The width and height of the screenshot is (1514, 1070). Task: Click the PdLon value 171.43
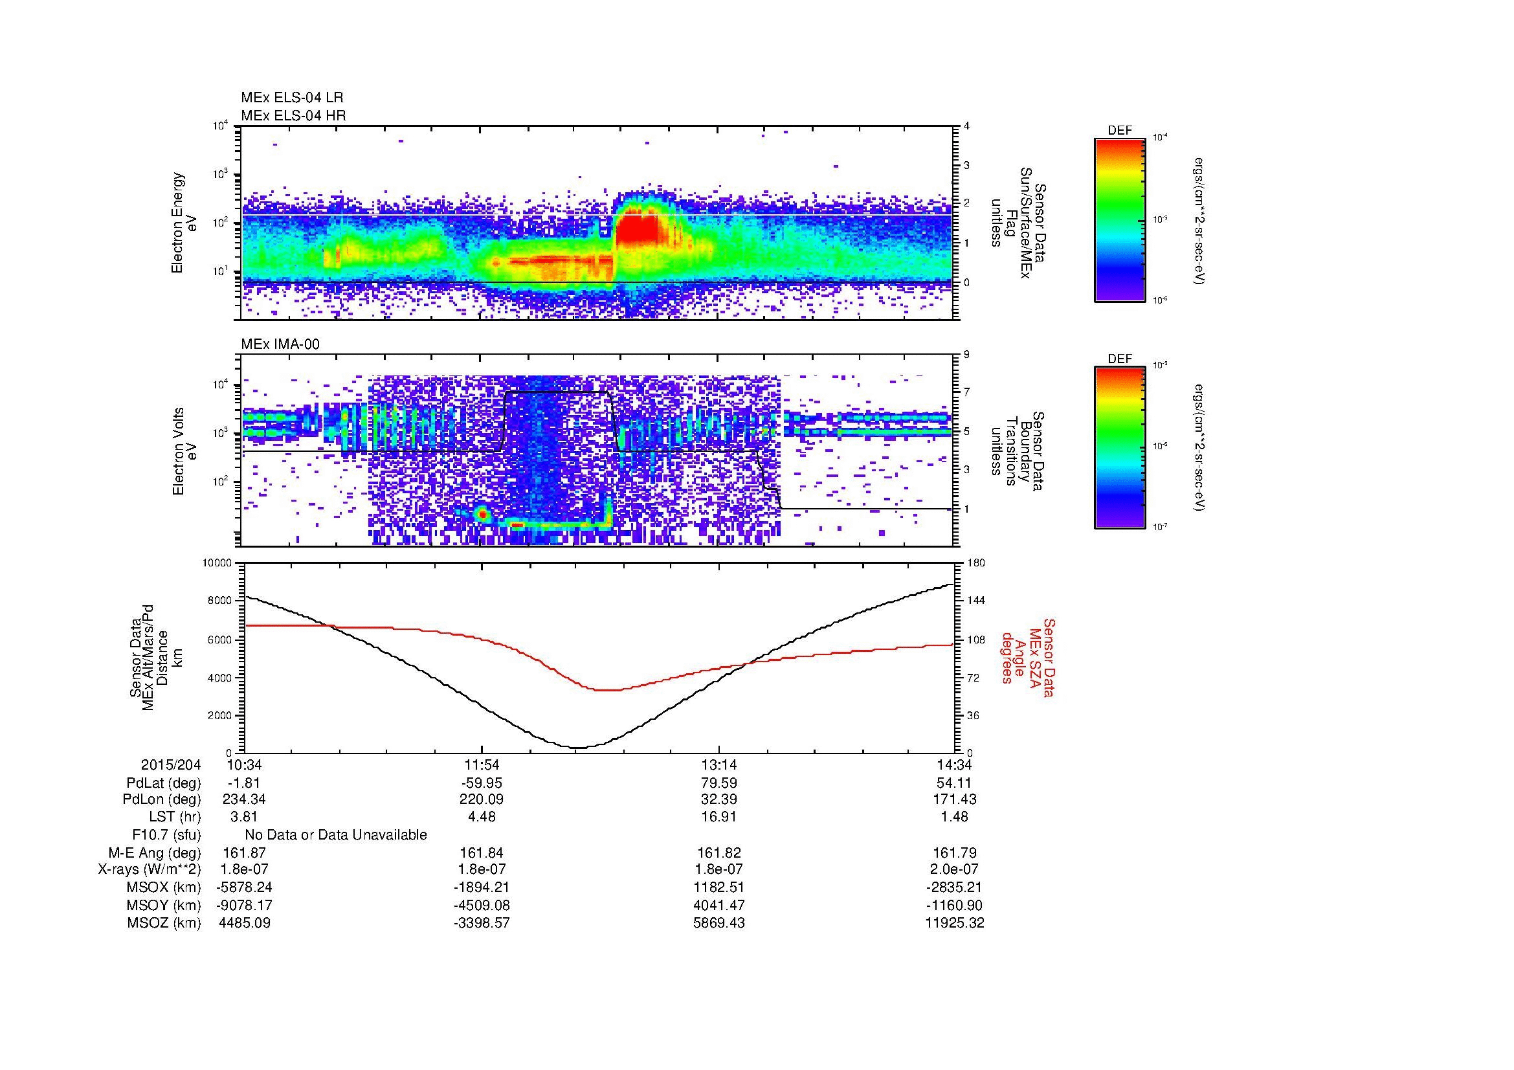(x=955, y=799)
